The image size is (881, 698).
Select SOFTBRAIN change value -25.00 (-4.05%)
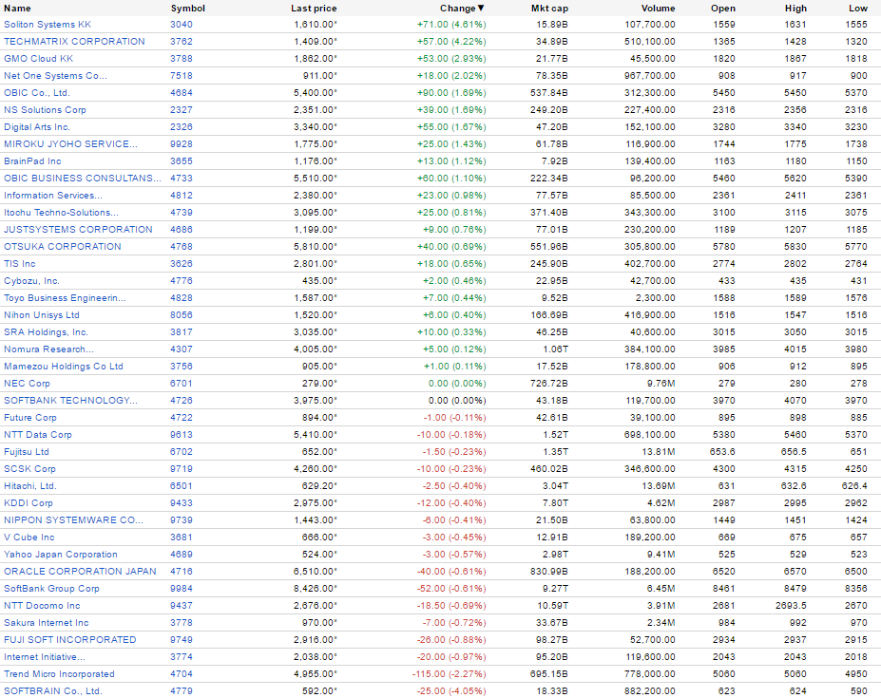pos(451,691)
